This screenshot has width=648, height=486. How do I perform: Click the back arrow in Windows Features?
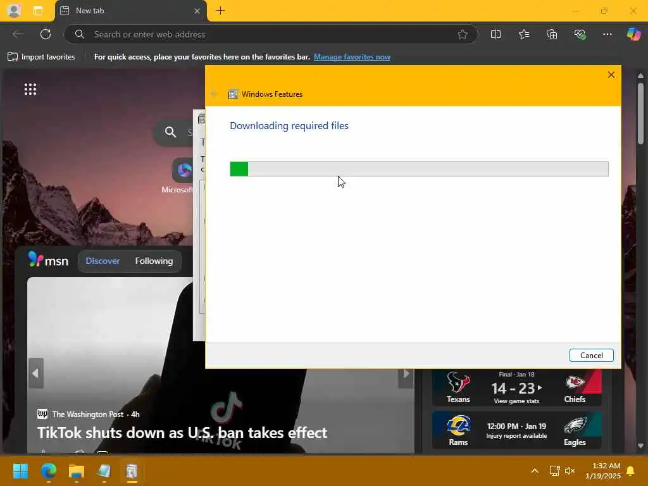(214, 94)
